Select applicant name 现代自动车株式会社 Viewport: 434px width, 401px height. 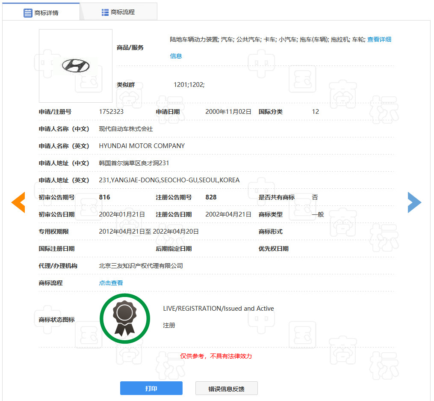click(x=126, y=129)
